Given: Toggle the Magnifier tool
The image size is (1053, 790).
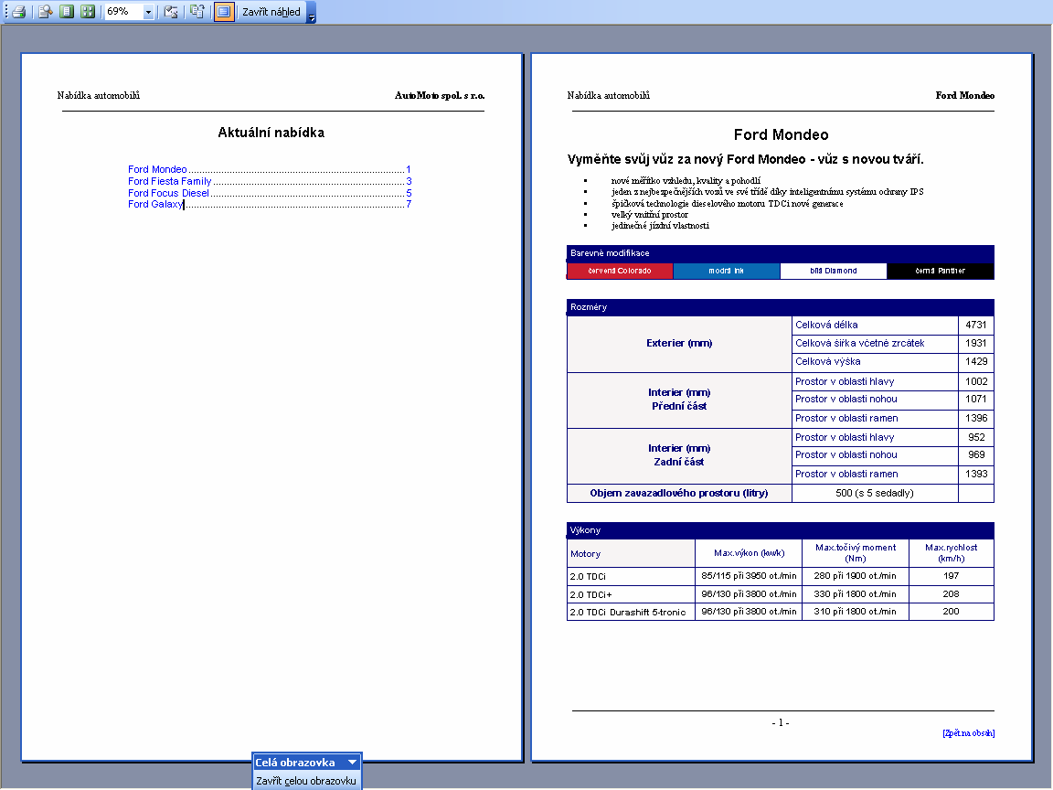Looking at the screenshot, I should click(x=45, y=11).
